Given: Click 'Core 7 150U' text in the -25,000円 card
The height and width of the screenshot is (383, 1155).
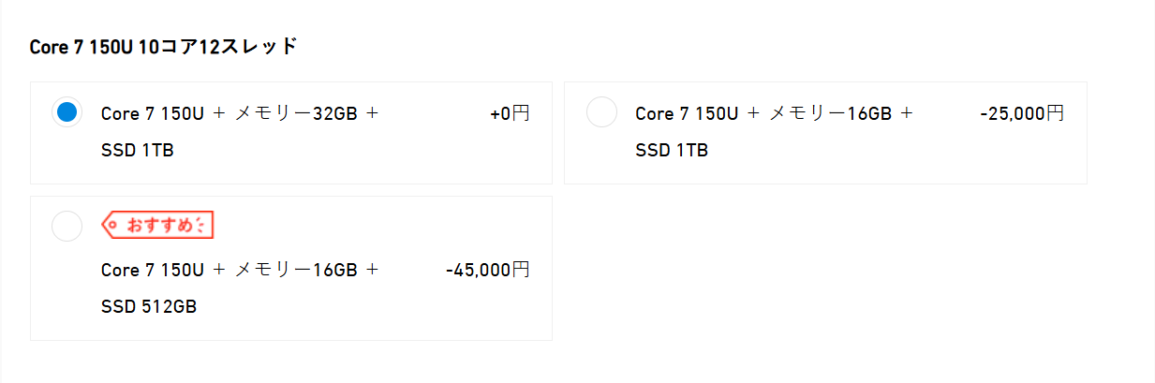Looking at the screenshot, I should click(x=686, y=113).
